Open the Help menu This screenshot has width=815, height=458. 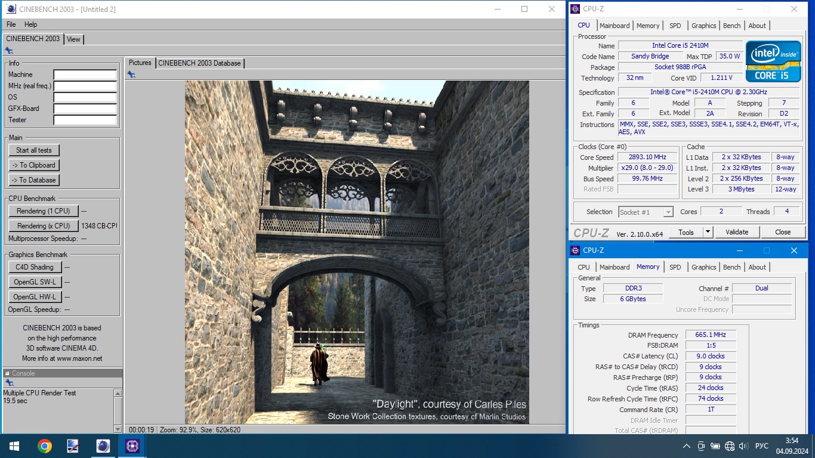coord(31,24)
